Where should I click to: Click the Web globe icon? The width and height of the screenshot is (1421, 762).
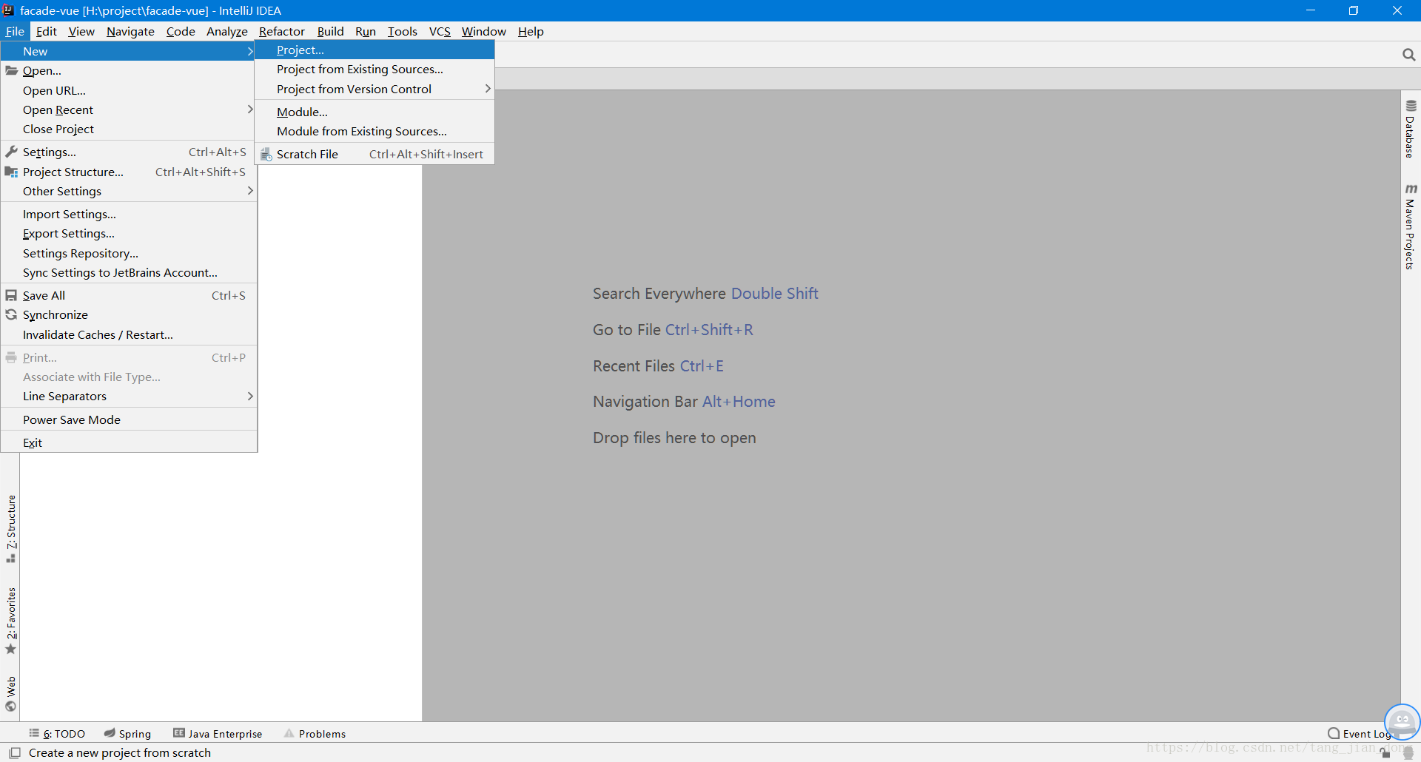(11, 707)
